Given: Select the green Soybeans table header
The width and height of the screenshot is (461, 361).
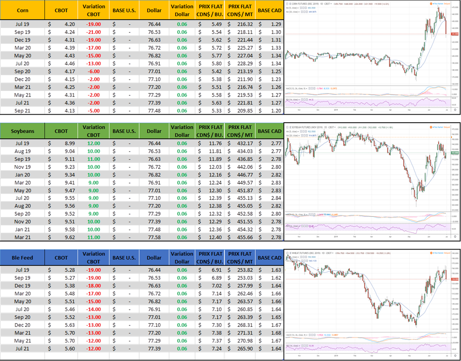Looking at the screenshot, I should (x=23, y=131).
